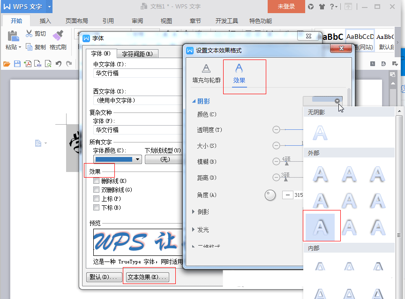Expand the 倒影 reflection section

point(194,212)
